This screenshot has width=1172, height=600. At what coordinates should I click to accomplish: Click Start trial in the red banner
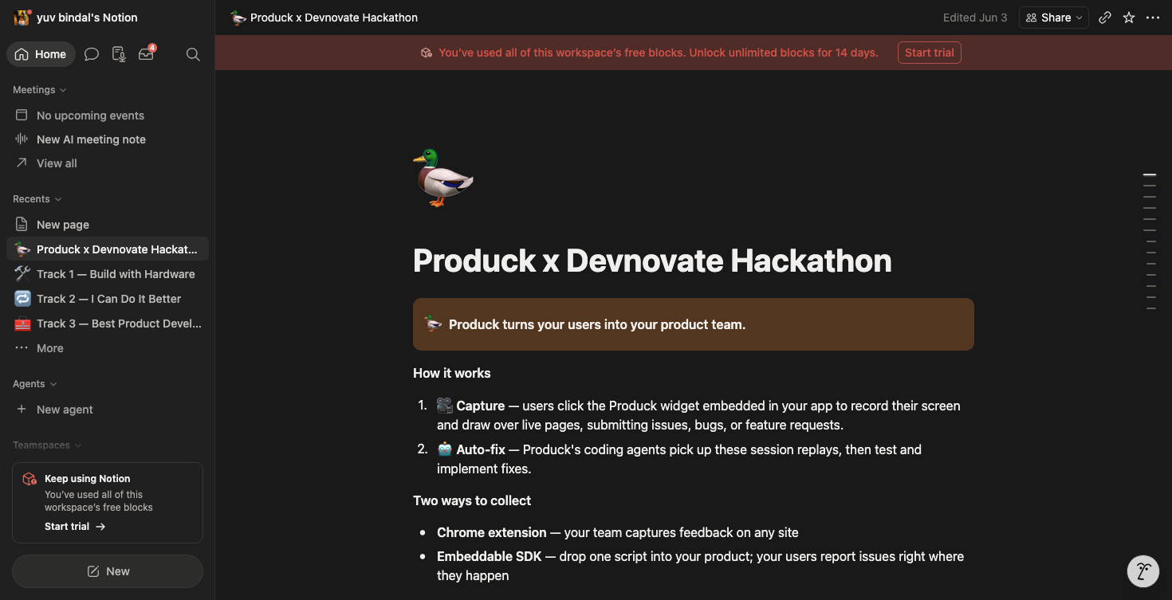coord(930,53)
